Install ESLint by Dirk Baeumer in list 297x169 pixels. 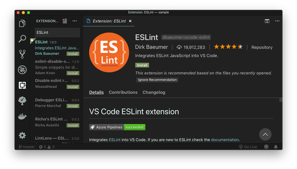[x=73, y=54]
